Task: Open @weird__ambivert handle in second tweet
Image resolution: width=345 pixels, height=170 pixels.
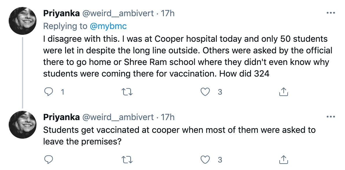Action: click(x=118, y=117)
